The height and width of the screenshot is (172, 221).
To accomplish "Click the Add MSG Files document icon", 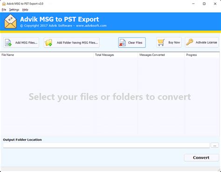I will point(8,42).
